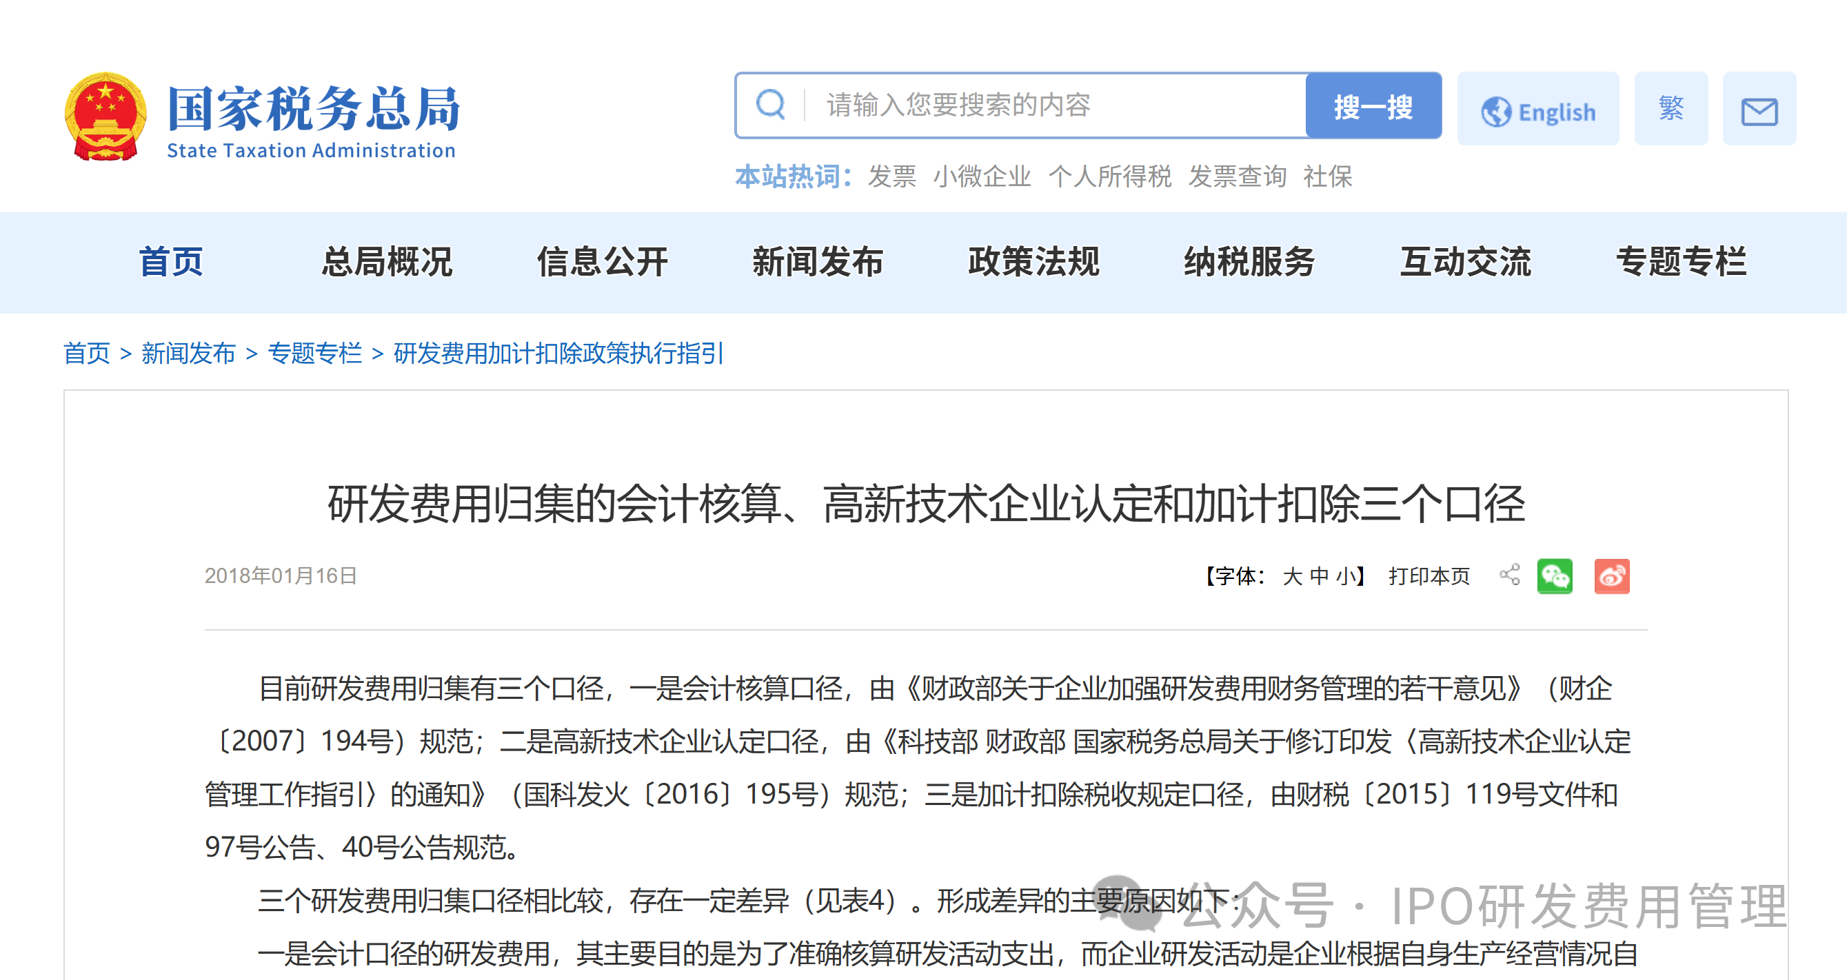This screenshot has width=1847, height=980.
Task: Click the State Taxation Administration national emblem logo
Action: click(x=105, y=116)
